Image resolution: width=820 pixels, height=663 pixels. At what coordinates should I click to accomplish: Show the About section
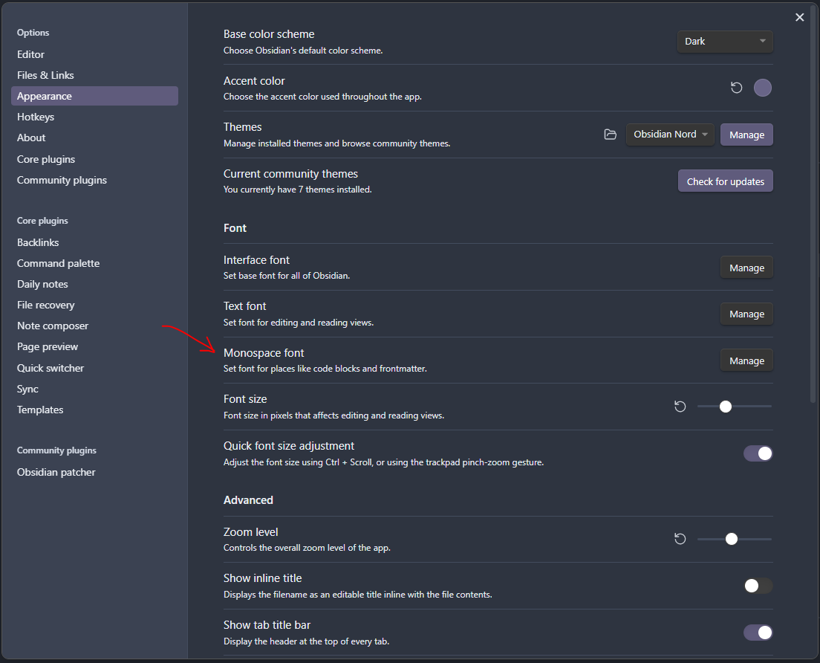[94, 138]
